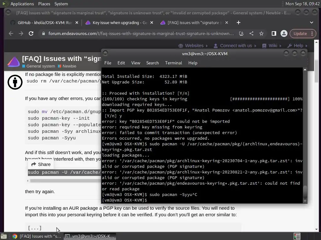Open the Terminal menu in the terminal window
Viewport: 321px width, 240px height.
[x=174, y=63]
